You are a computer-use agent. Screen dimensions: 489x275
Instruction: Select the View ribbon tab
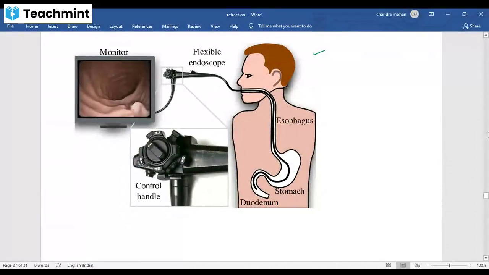215,26
